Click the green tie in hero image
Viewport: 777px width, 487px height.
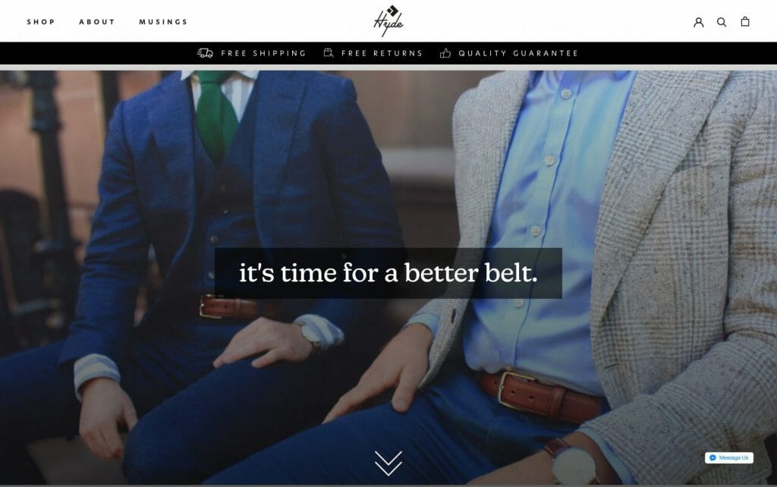215,116
